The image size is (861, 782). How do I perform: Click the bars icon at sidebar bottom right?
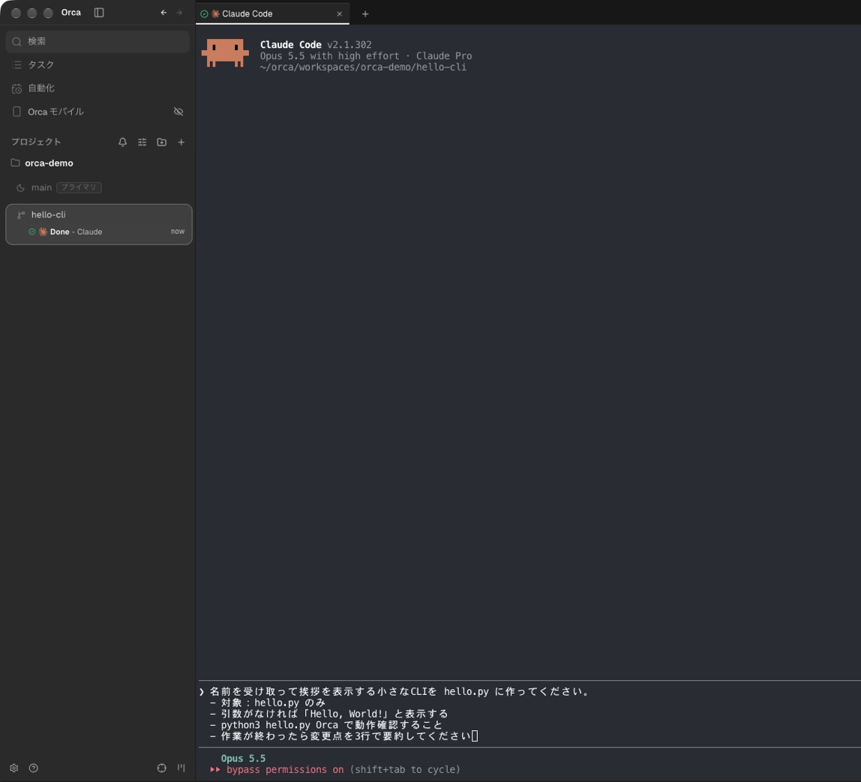181,768
